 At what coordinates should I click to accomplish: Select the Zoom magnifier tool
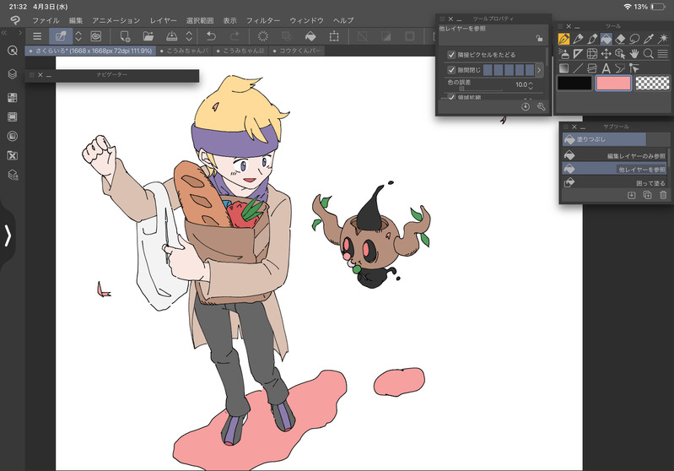[x=649, y=54]
